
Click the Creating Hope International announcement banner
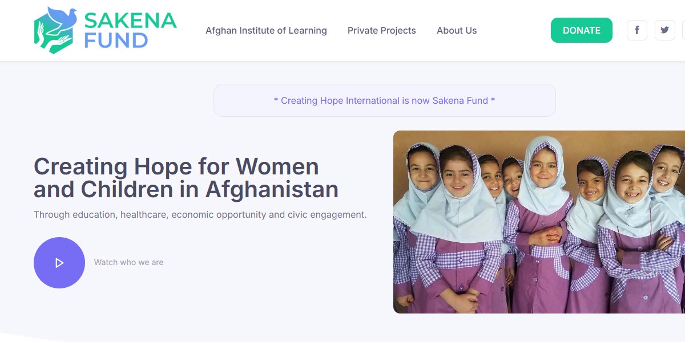385,100
